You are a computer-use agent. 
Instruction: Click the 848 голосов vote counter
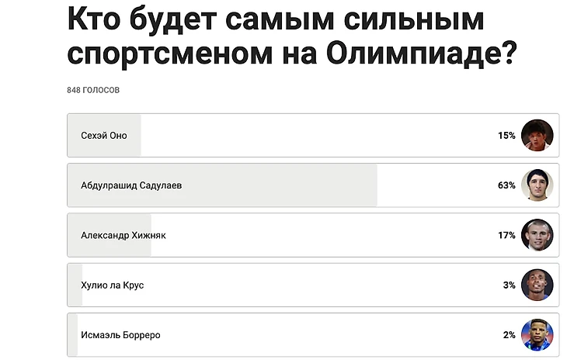click(x=93, y=90)
